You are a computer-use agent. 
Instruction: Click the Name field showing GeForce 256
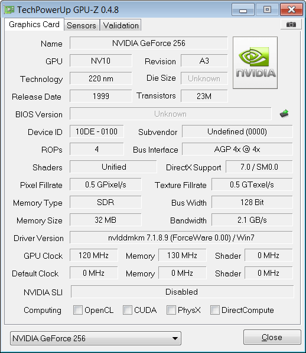(x=149, y=43)
